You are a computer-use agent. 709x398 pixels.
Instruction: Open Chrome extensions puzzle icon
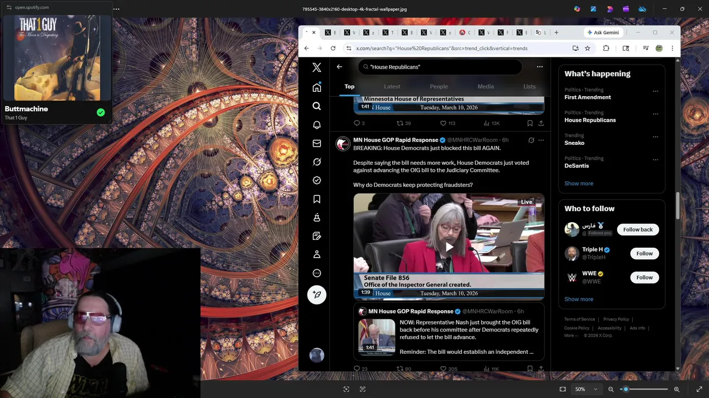click(x=606, y=48)
